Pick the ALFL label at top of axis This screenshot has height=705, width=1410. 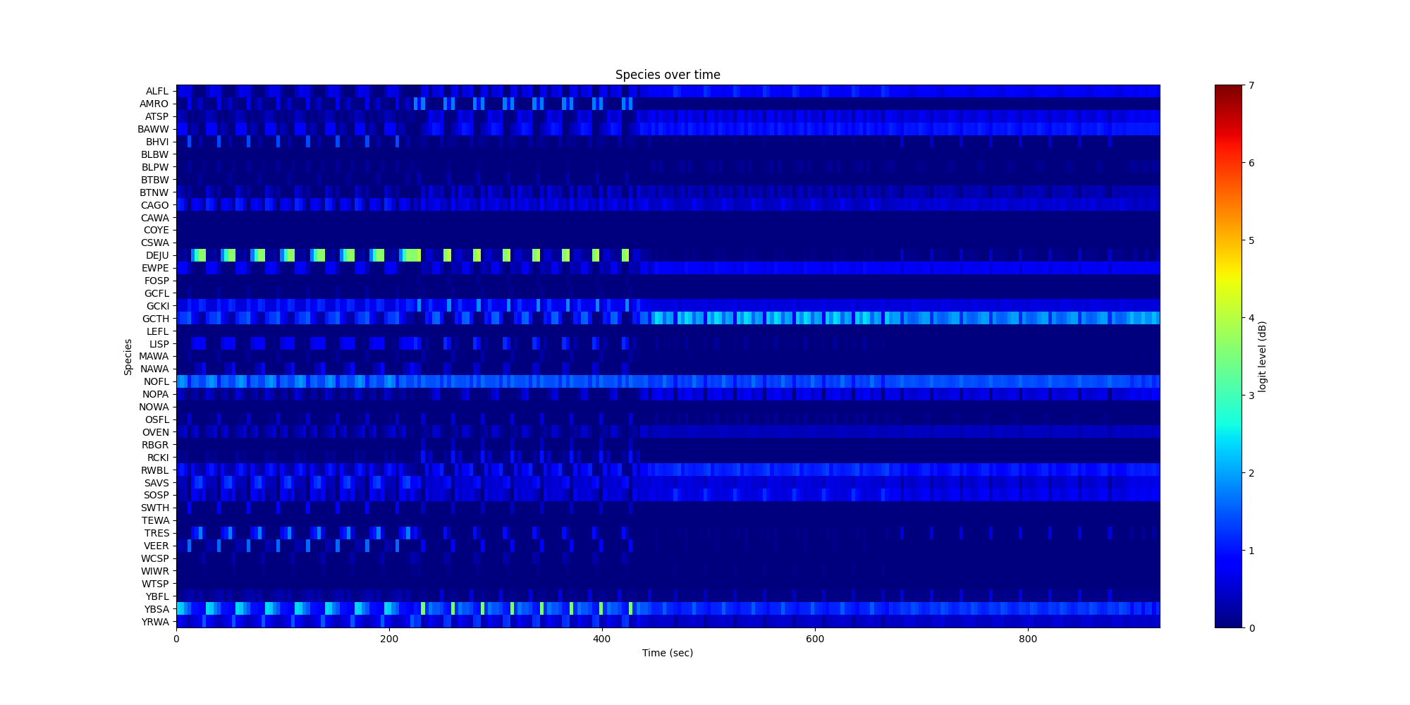(x=157, y=91)
